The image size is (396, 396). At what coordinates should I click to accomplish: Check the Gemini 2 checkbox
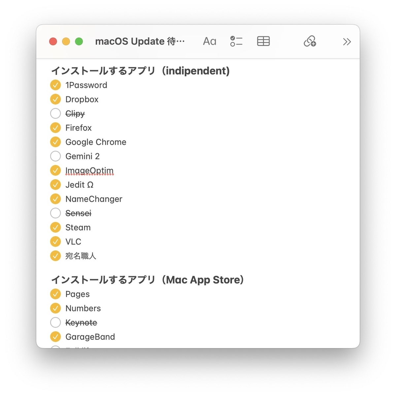(55, 156)
